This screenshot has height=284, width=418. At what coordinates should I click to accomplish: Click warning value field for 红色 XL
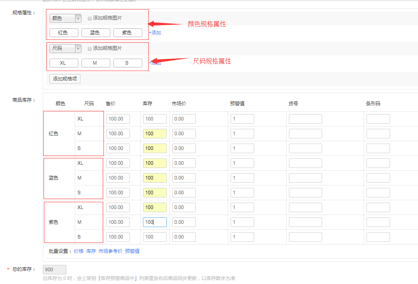click(x=242, y=119)
